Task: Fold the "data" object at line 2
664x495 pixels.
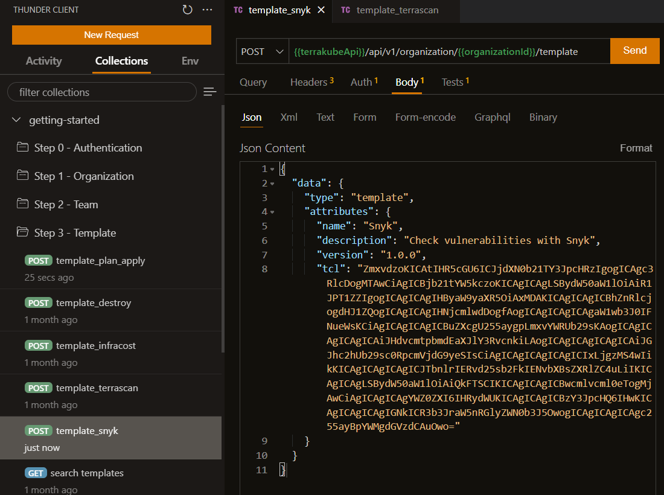Action: pyautogui.click(x=272, y=184)
